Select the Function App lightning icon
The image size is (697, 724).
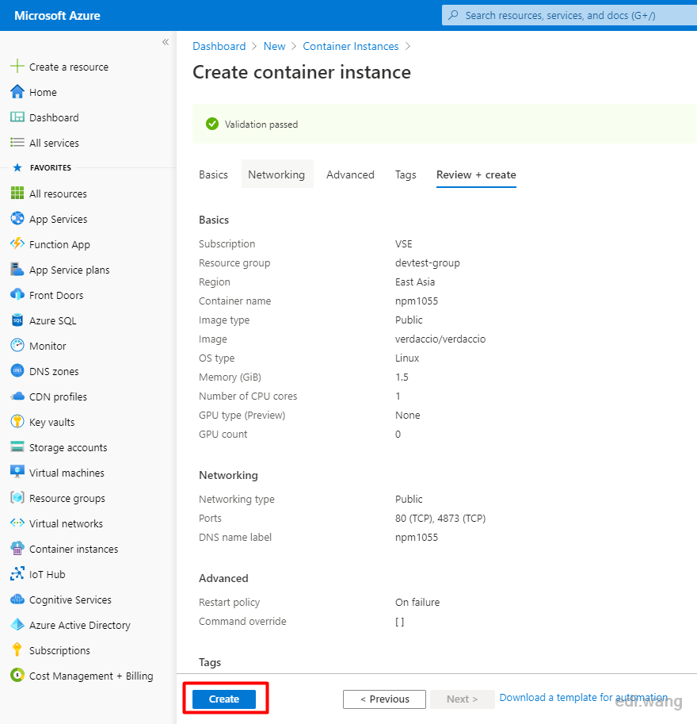pyautogui.click(x=17, y=243)
